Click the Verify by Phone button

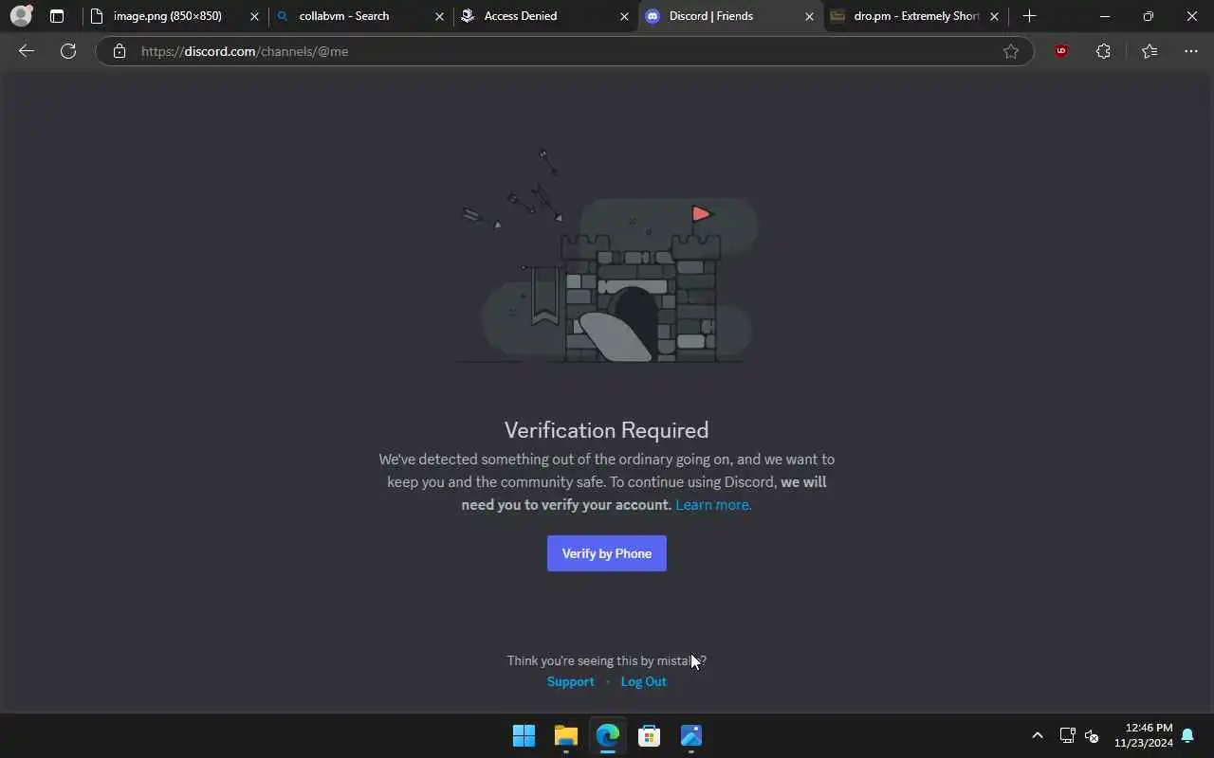(607, 553)
